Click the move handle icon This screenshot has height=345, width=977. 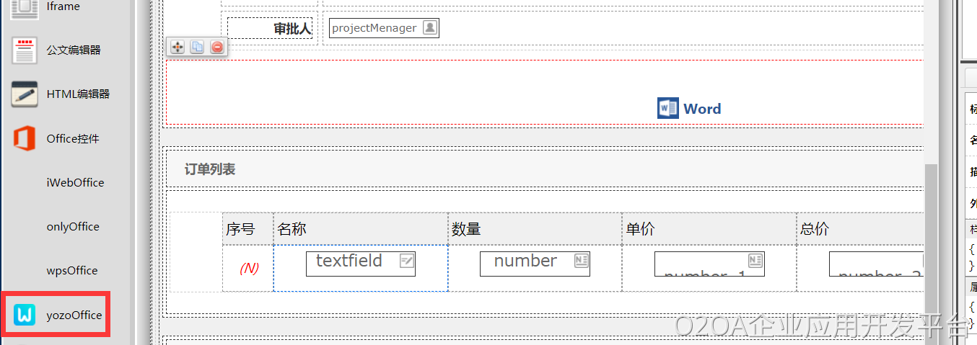pyautogui.click(x=177, y=48)
